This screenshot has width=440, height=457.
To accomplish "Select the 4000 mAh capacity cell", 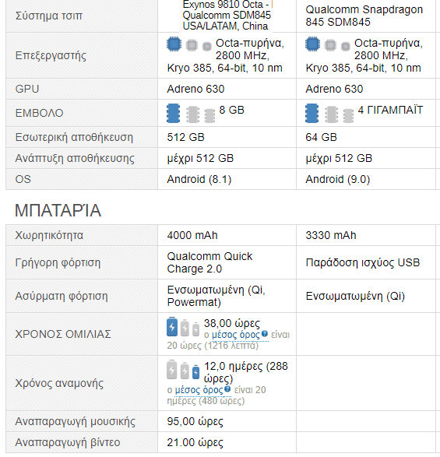I will tap(227, 235).
